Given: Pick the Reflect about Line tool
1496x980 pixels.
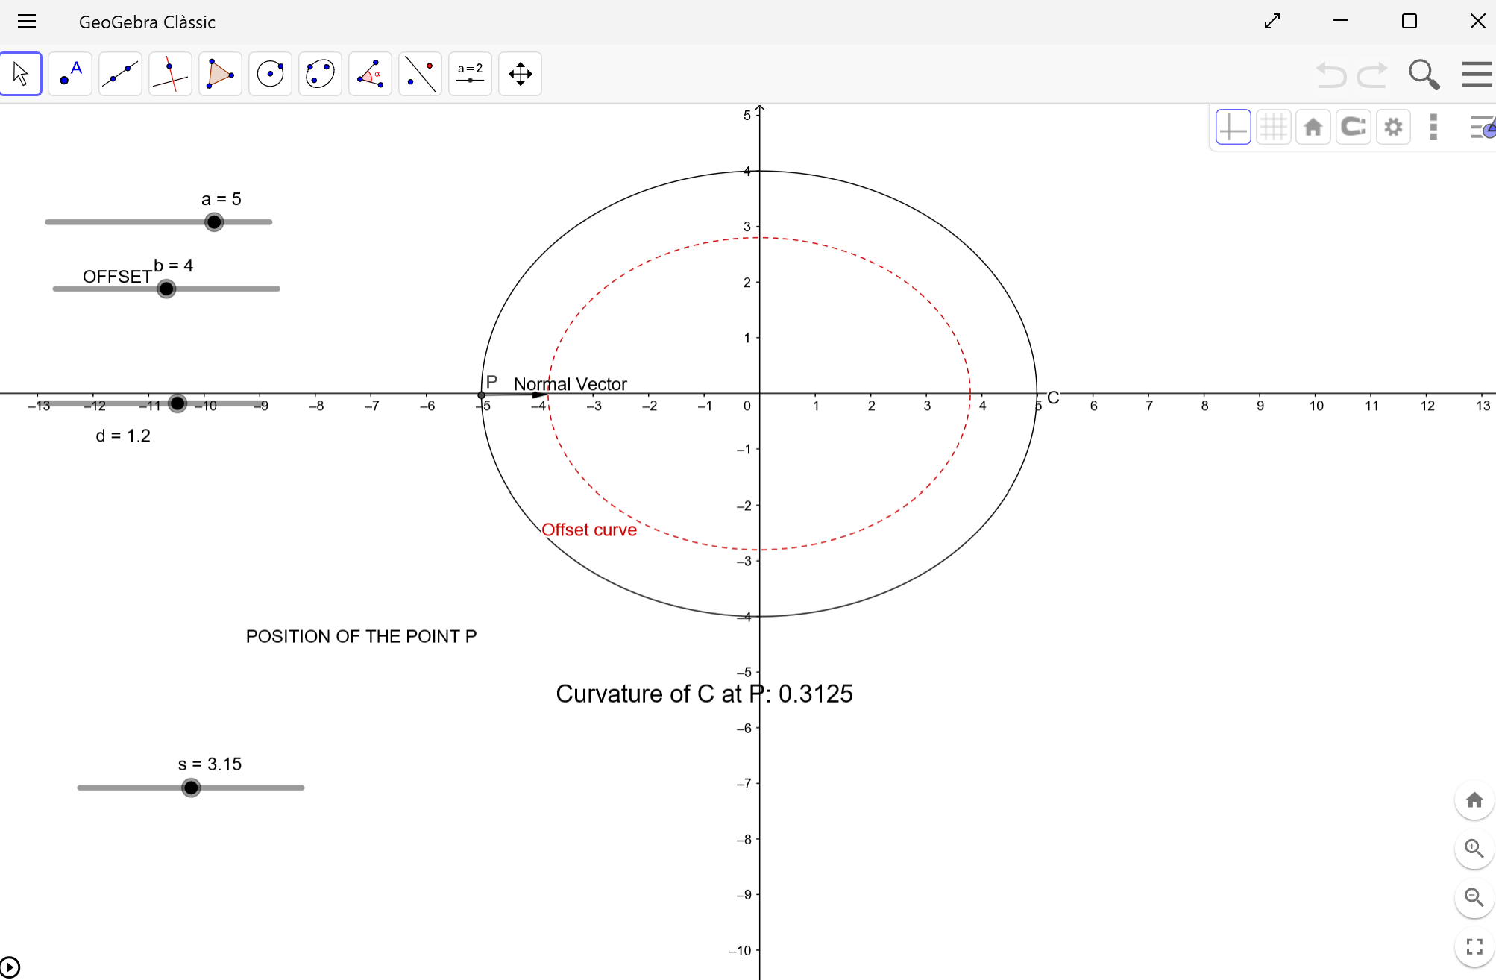Looking at the screenshot, I should (x=420, y=74).
